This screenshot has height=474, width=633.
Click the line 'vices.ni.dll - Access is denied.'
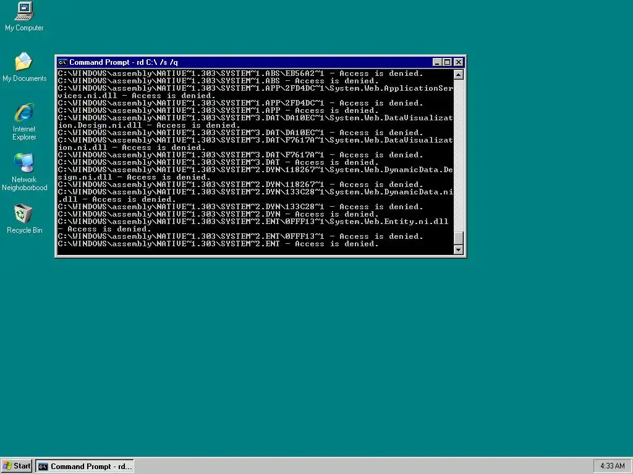click(137, 96)
